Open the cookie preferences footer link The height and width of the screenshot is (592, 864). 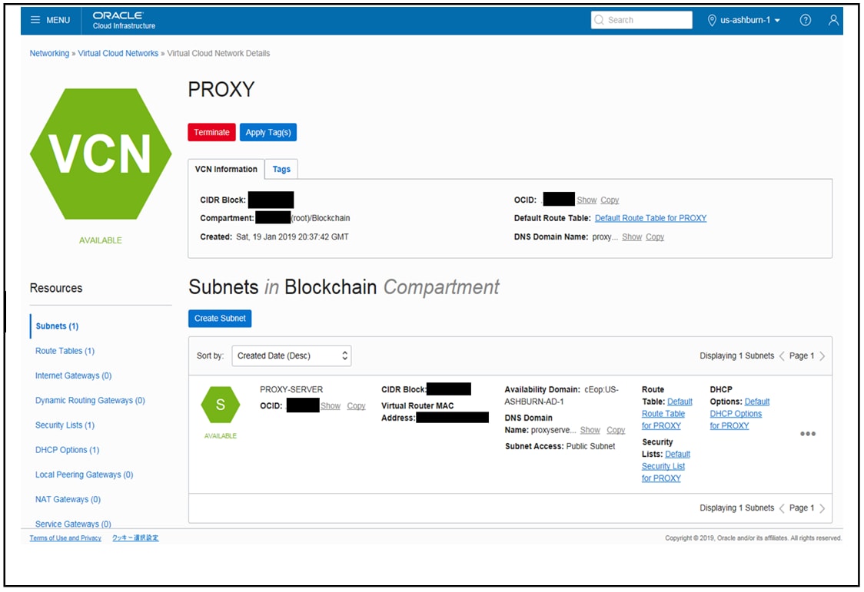pyautogui.click(x=135, y=538)
